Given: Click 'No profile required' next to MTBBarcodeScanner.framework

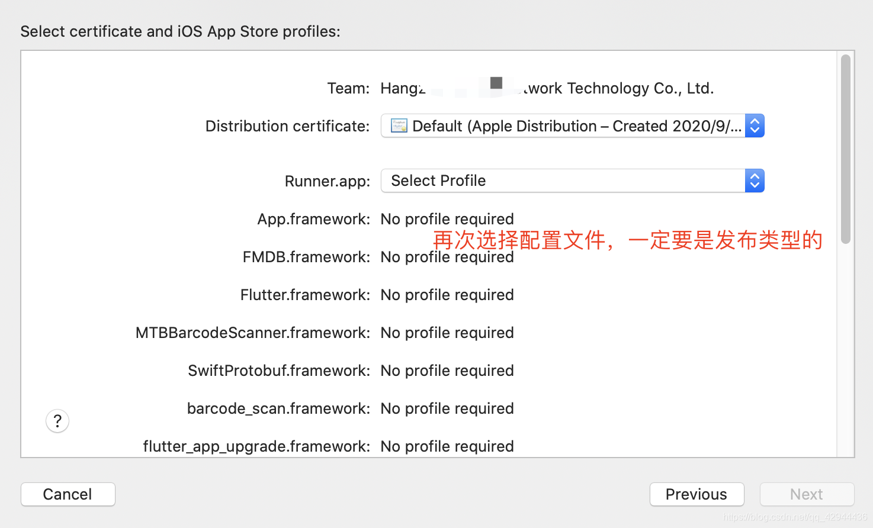Looking at the screenshot, I should (447, 333).
